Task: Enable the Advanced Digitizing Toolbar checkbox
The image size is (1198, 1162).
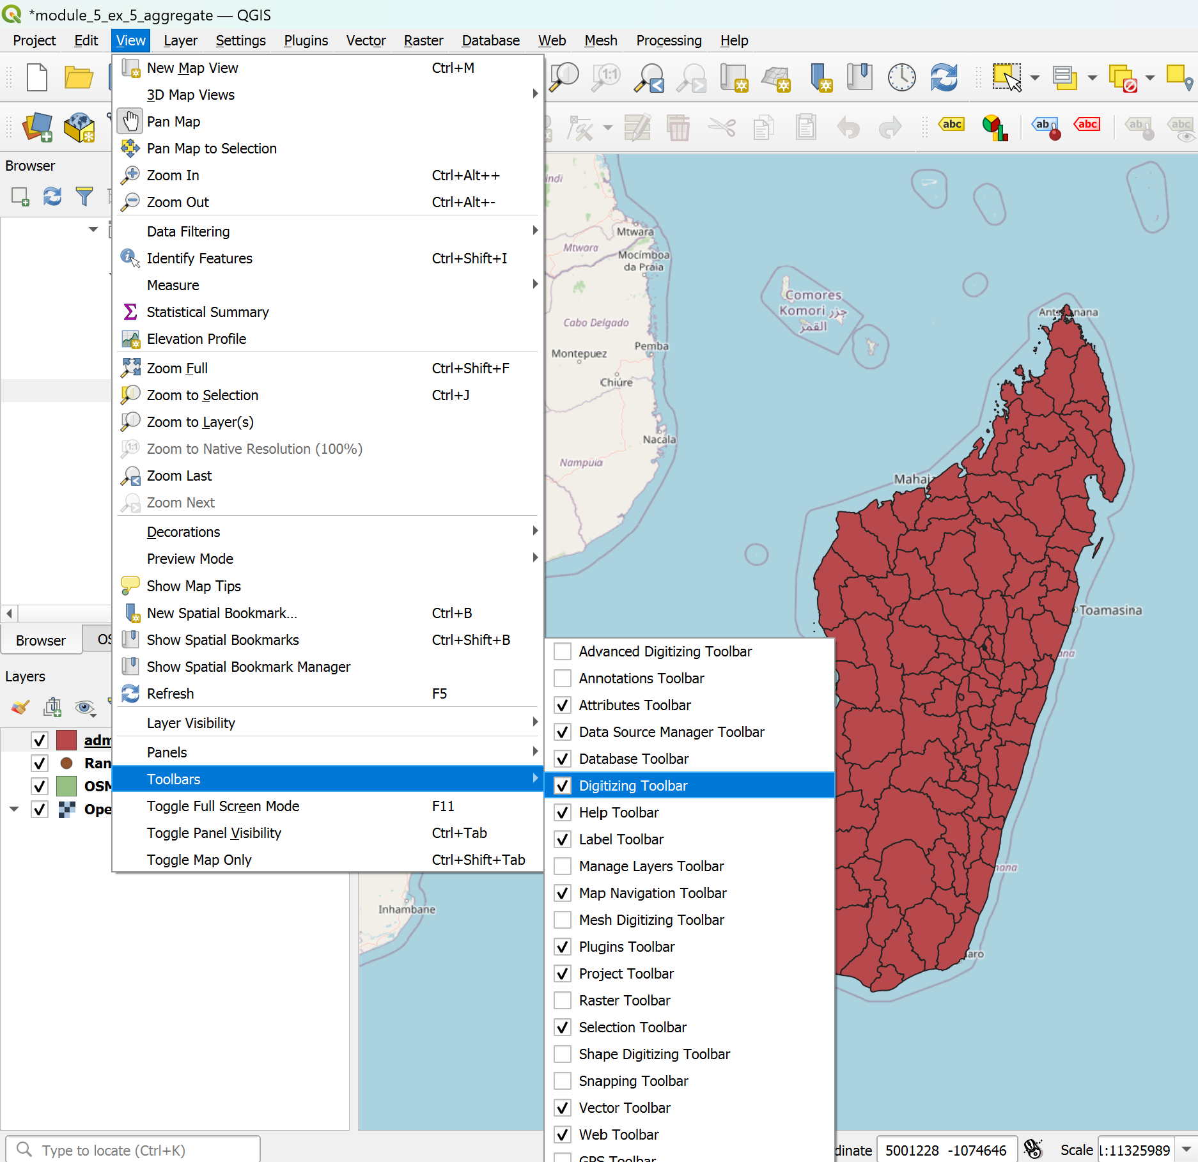Action: pyautogui.click(x=563, y=651)
